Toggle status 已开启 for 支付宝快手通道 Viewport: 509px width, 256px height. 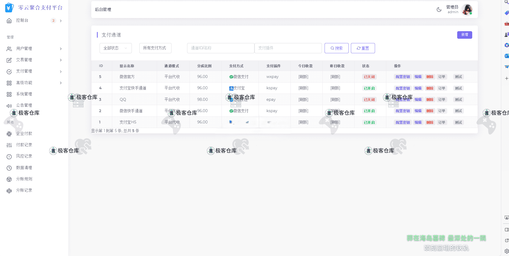(369, 88)
